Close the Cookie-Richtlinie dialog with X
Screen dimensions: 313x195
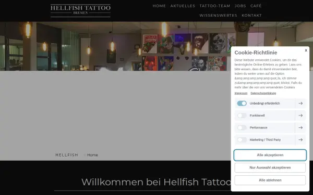tap(306, 50)
